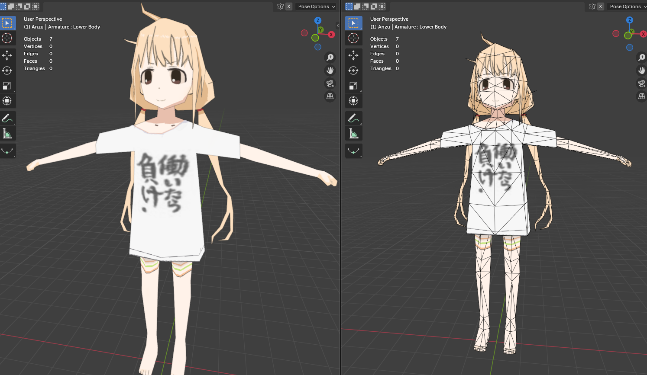Select the Measure ruler tool in left viewport
Viewport: 647px width, 375px height.
pos(7,133)
